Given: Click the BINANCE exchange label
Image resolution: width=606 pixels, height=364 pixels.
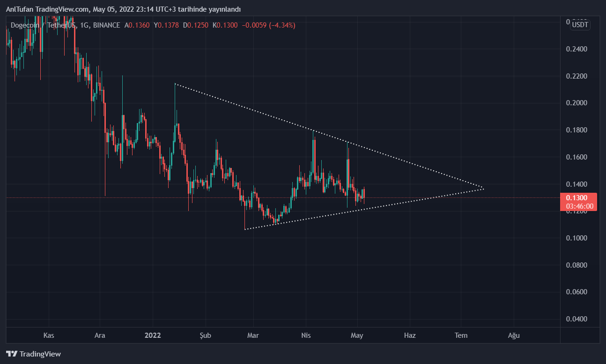Looking at the screenshot, I should tap(106, 25).
